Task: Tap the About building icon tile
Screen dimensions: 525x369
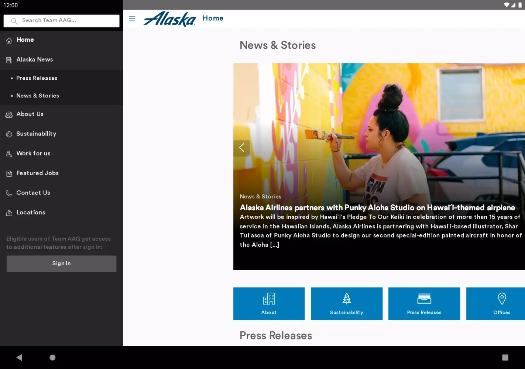Action: click(269, 304)
